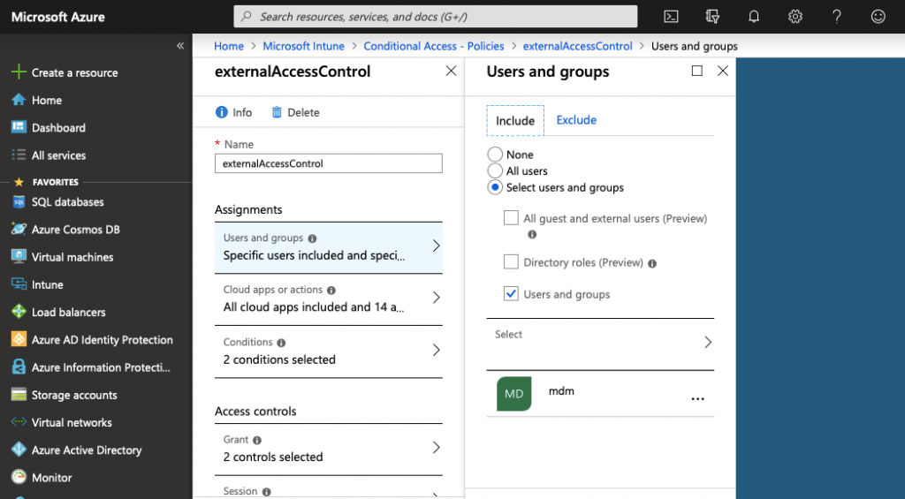Select the Include tab

coord(515,121)
